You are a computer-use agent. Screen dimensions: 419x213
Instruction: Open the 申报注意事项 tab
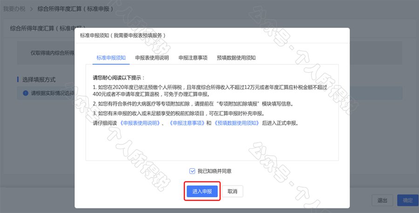tap(193, 58)
